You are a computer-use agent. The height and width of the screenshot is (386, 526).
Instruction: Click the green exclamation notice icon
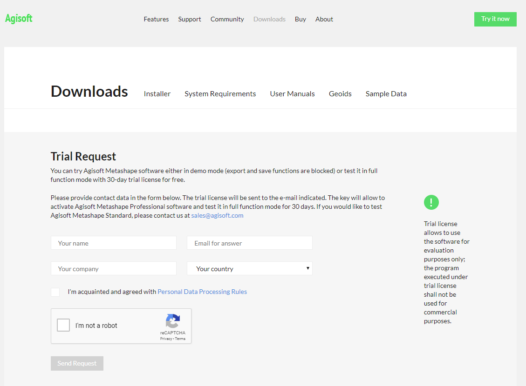[x=431, y=202]
